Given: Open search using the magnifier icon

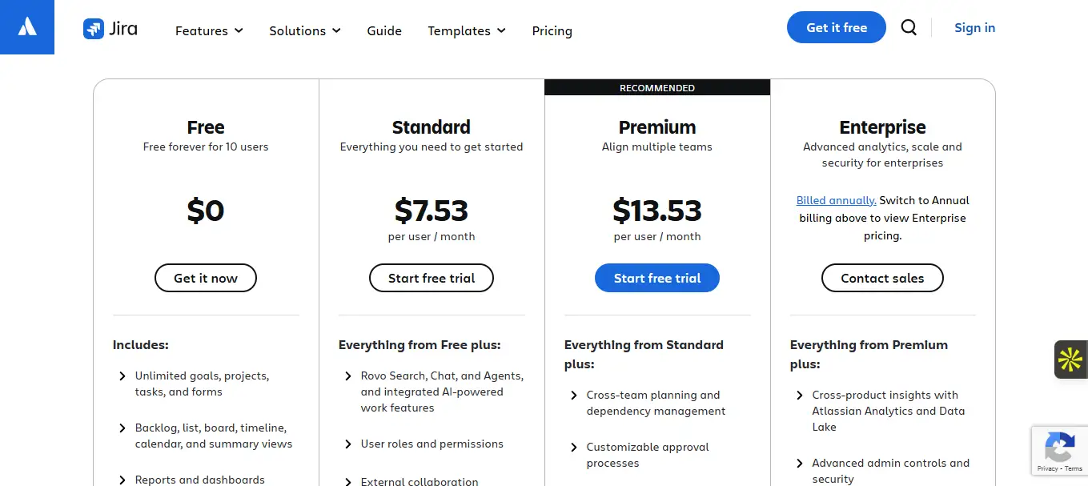Looking at the screenshot, I should tap(909, 26).
